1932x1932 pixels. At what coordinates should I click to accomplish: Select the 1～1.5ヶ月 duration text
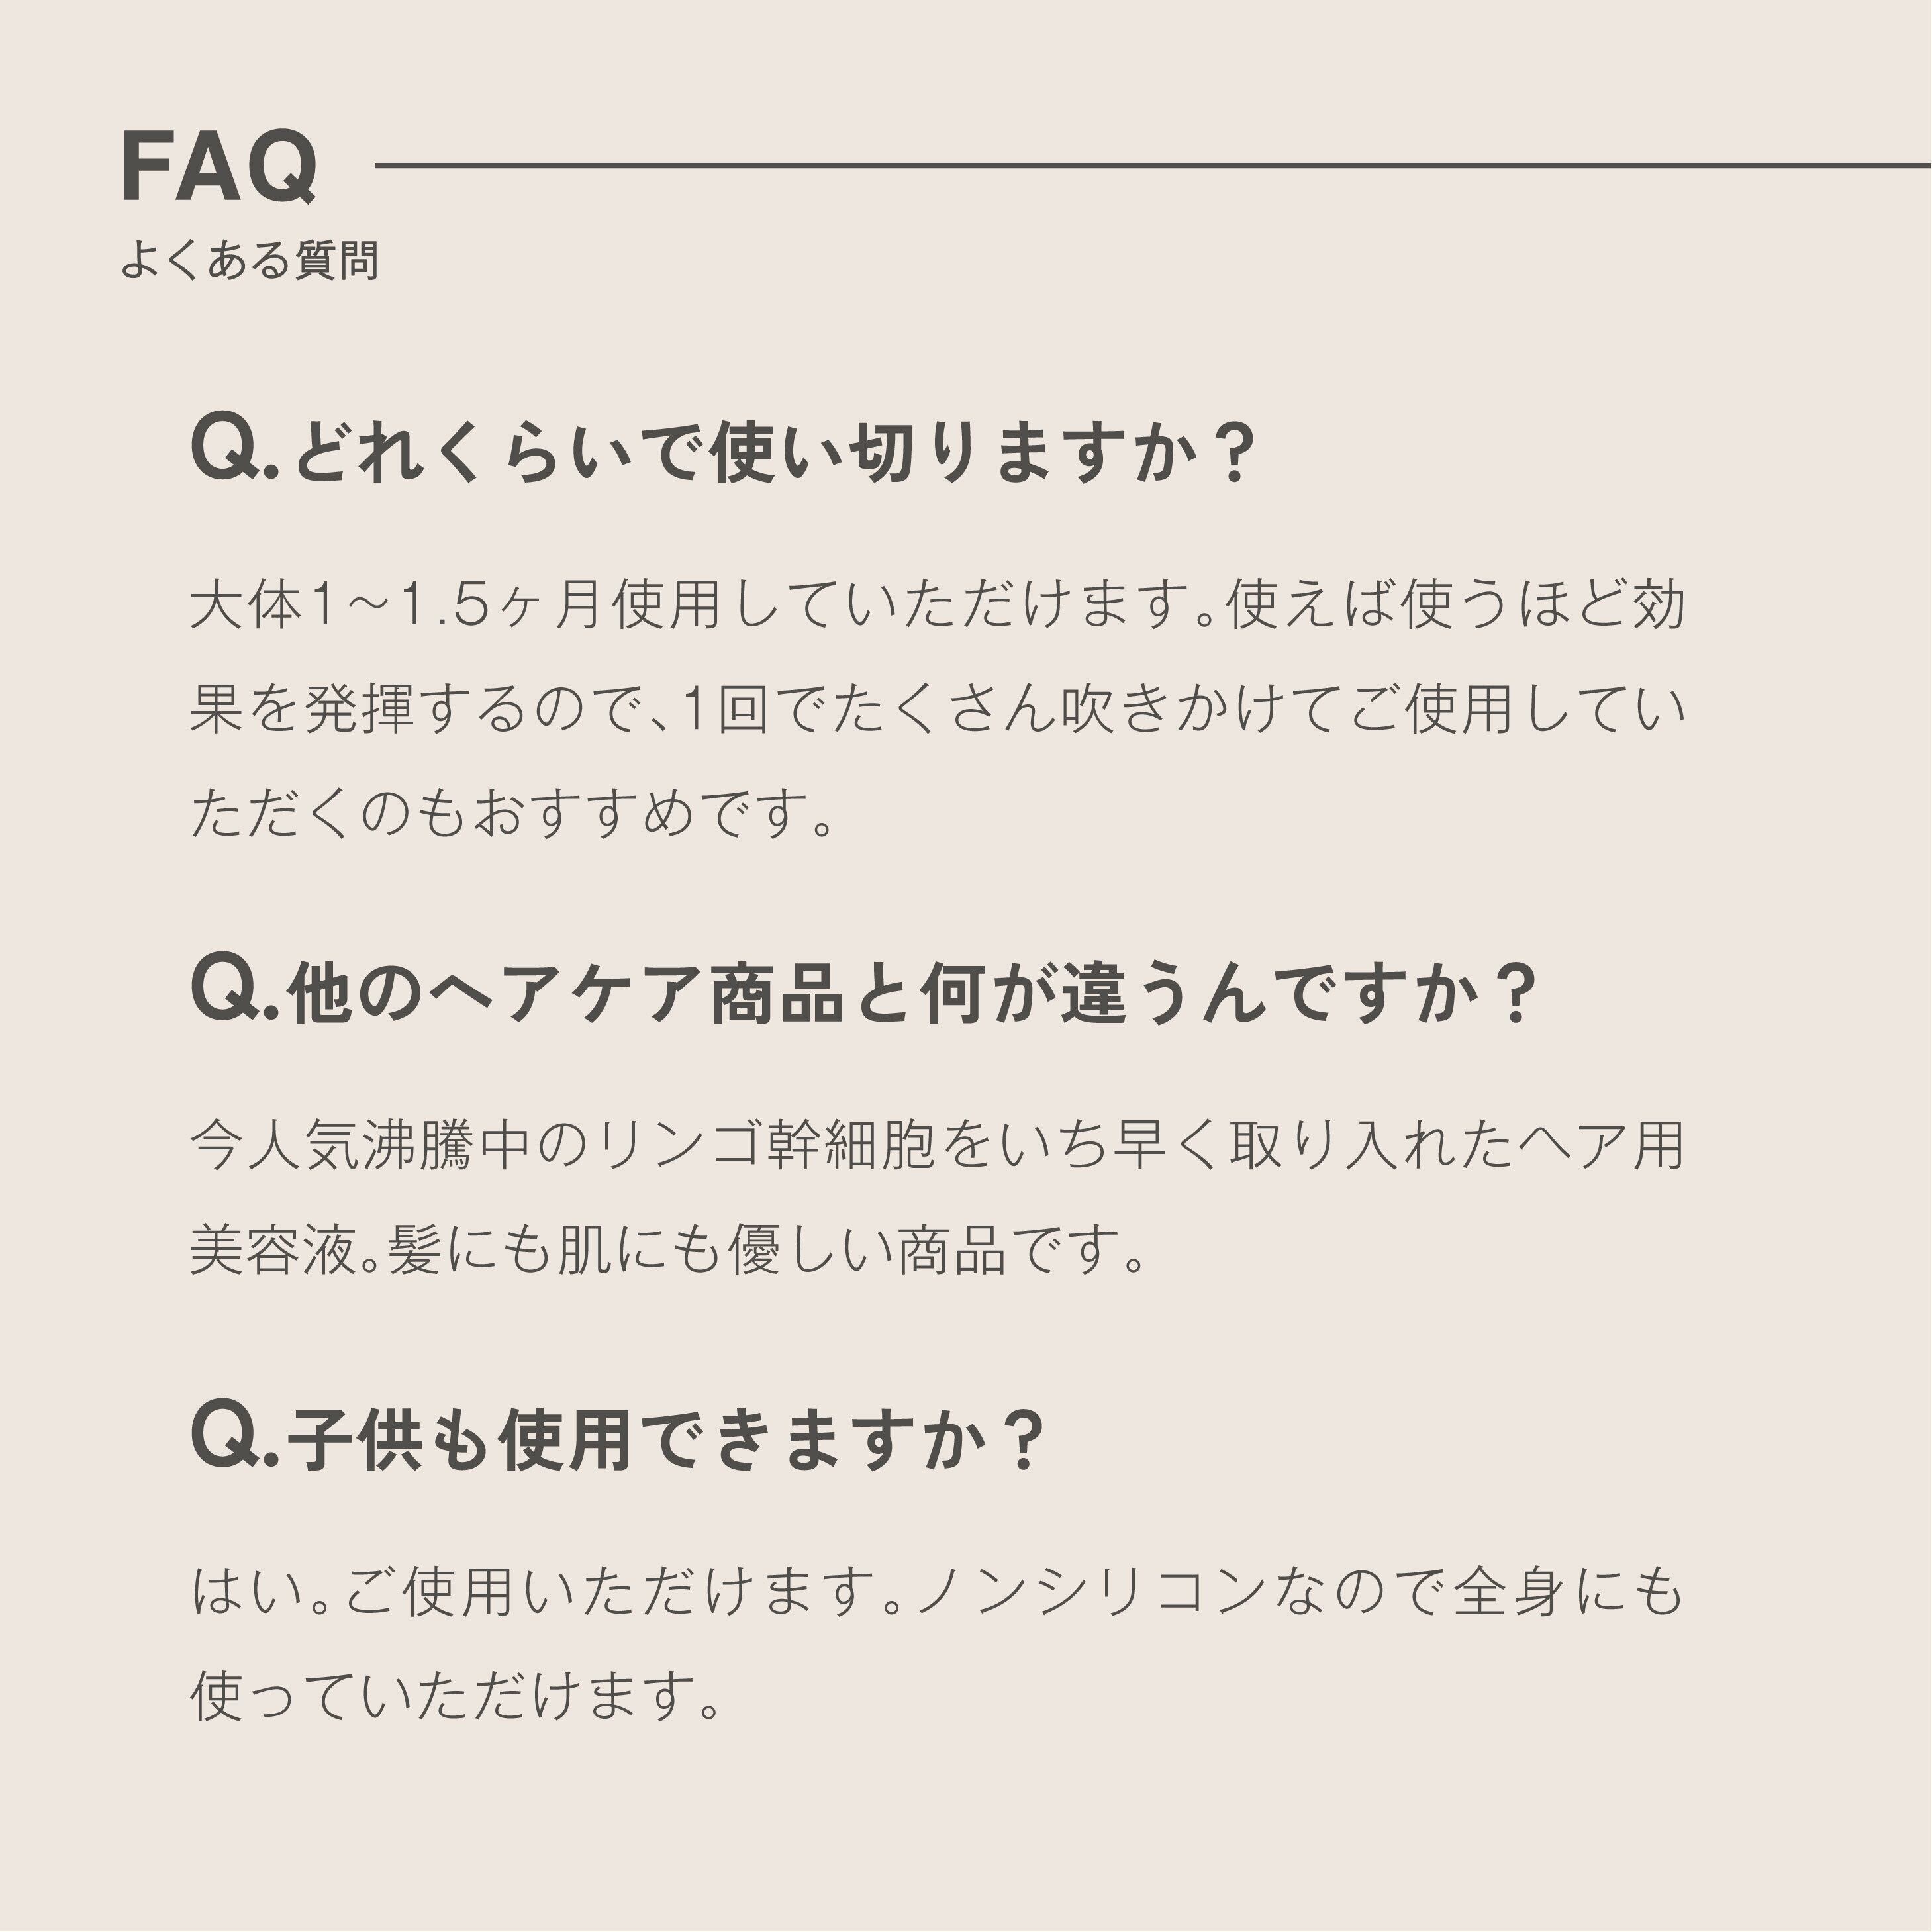pyautogui.click(x=455, y=605)
